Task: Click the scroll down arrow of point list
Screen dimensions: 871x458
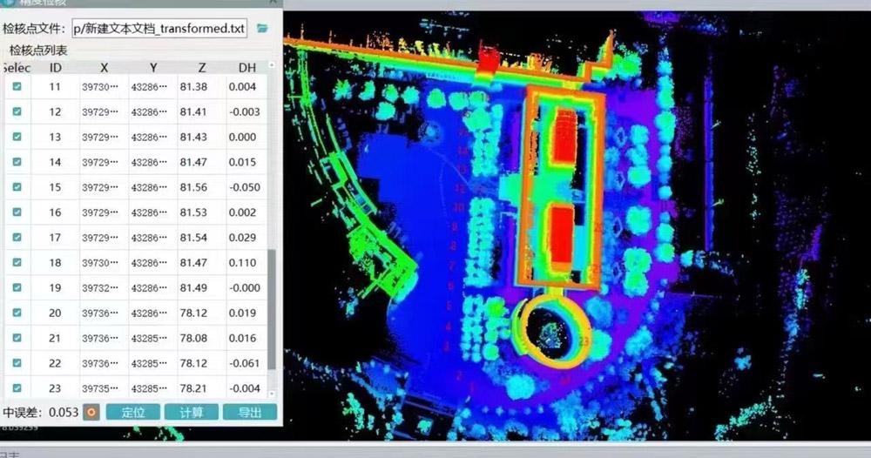Action: [272, 392]
